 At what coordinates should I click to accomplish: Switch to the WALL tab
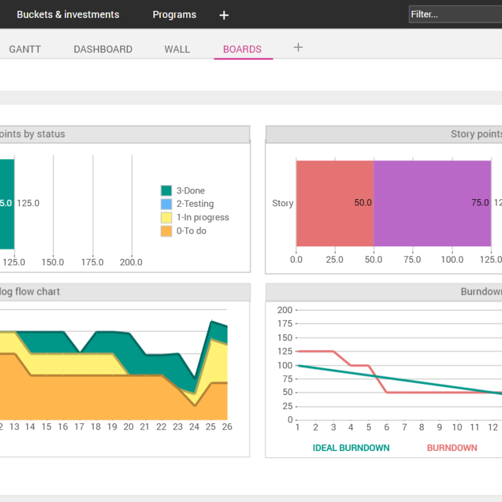pos(177,49)
